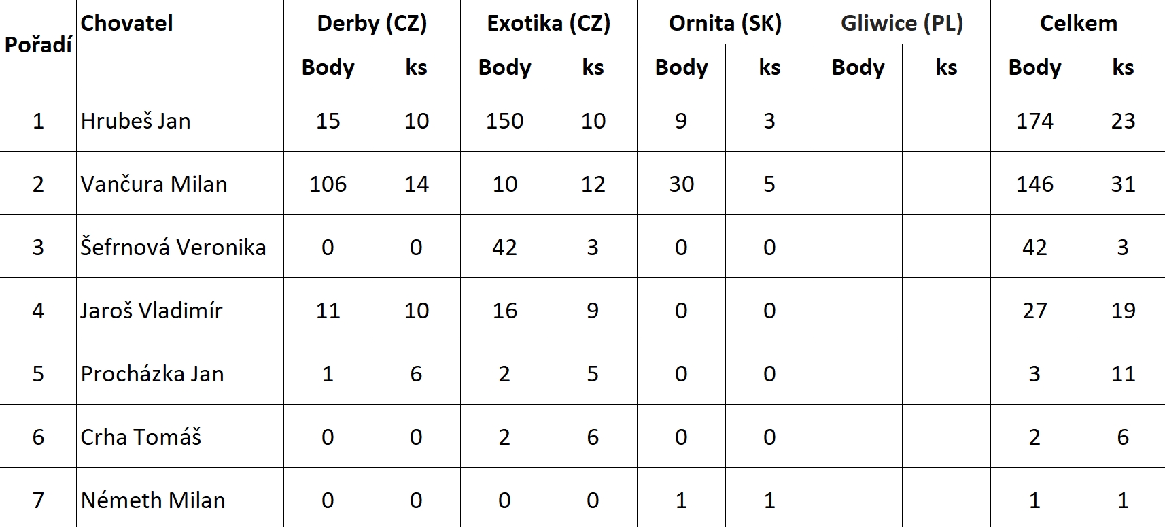Click the Vančura Milan name cell
The image size is (1165, 527).
pyautogui.click(x=154, y=184)
